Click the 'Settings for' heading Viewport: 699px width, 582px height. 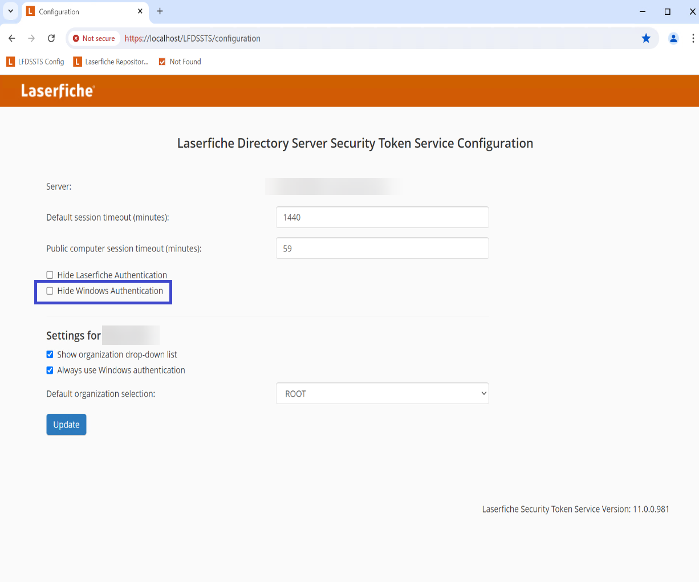74,335
